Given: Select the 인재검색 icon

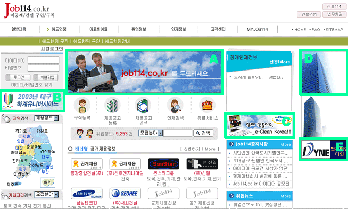Looking at the screenshot, I should pos(175,105).
